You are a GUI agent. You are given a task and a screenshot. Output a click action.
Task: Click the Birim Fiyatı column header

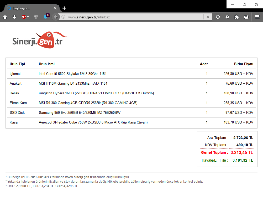244,64
